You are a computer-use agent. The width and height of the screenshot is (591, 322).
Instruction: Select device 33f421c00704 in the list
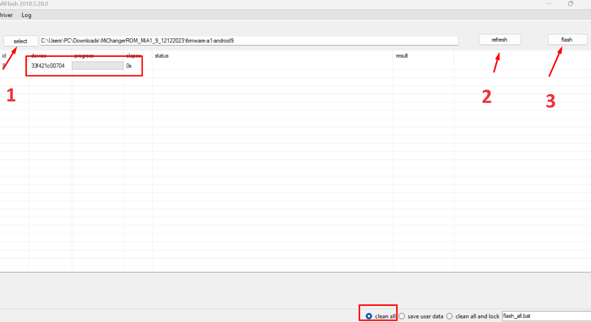point(48,66)
